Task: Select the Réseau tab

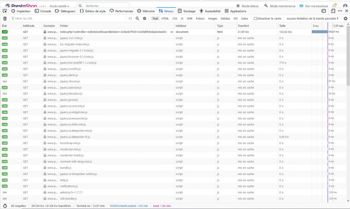Action: pyautogui.click(x=166, y=11)
